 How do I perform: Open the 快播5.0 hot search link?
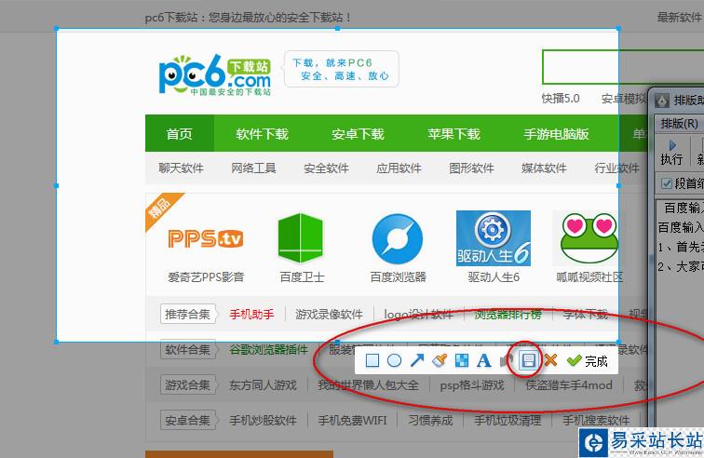[561, 99]
